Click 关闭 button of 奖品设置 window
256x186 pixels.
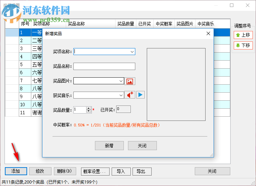click(x=212, y=171)
